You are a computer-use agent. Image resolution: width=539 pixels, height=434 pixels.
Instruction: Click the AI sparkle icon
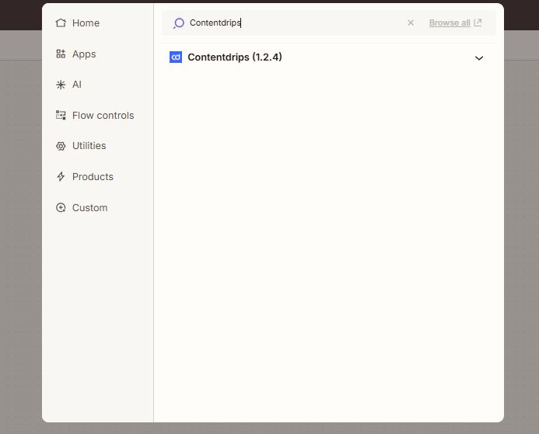(61, 85)
